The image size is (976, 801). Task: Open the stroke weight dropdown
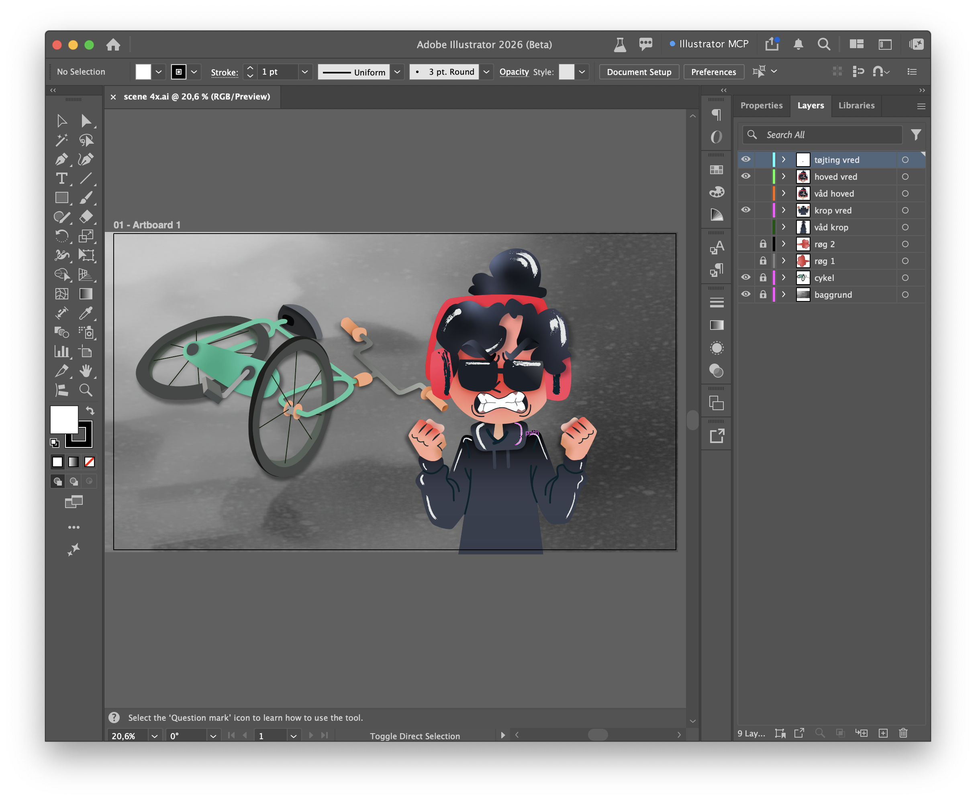(305, 72)
